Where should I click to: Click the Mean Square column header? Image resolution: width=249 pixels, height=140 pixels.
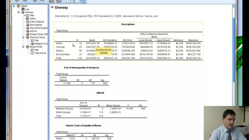113,105
